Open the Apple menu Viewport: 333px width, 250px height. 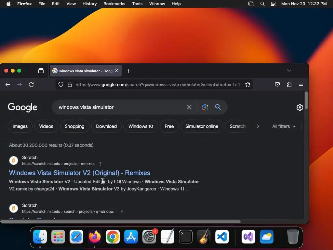click(x=8, y=4)
